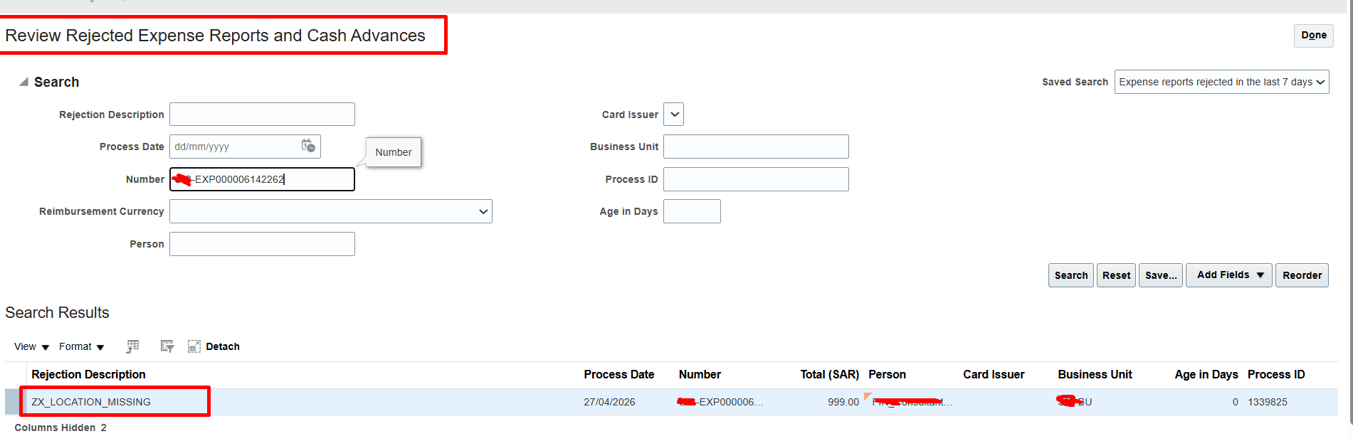Click the Person input field
Viewport: 1353px width, 441px height.
[x=262, y=244]
